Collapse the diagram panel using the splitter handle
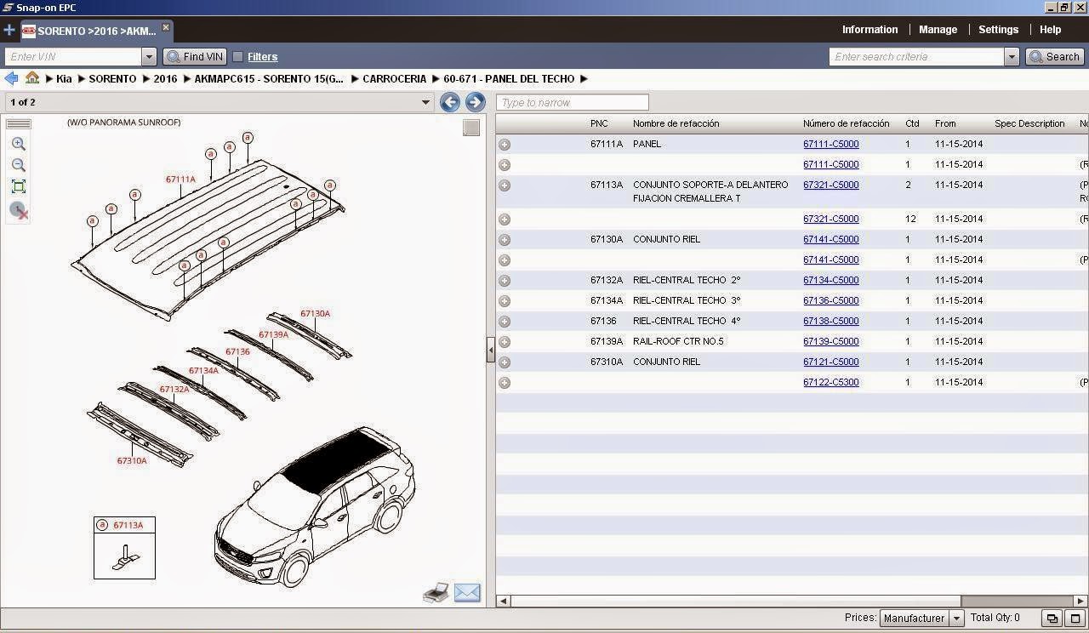Image resolution: width=1089 pixels, height=633 pixels. tap(491, 350)
